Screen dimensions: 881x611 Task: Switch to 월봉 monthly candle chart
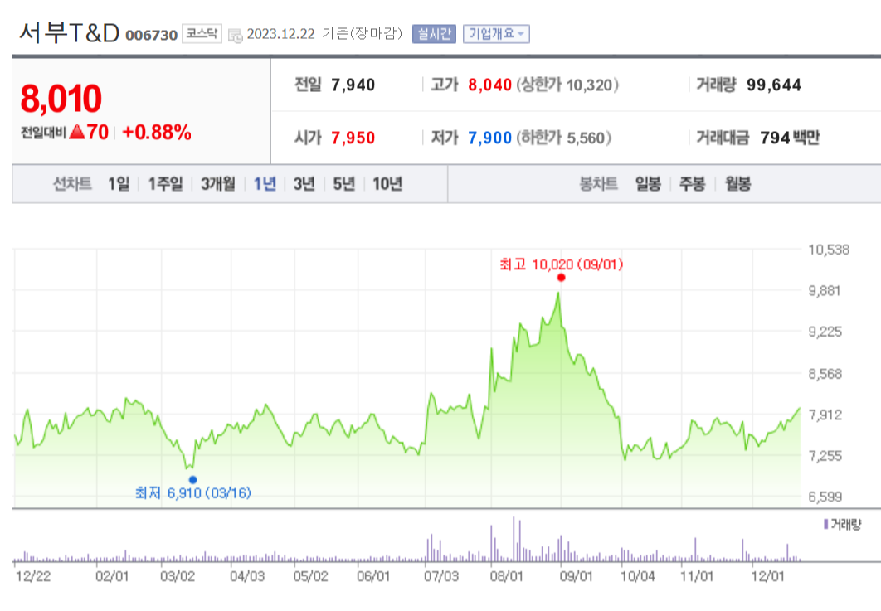[x=737, y=184]
